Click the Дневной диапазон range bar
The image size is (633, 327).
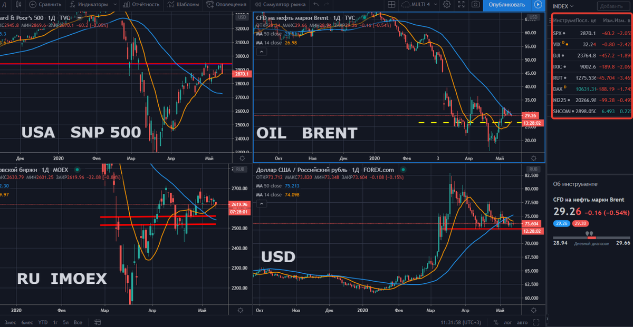click(x=591, y=237)
